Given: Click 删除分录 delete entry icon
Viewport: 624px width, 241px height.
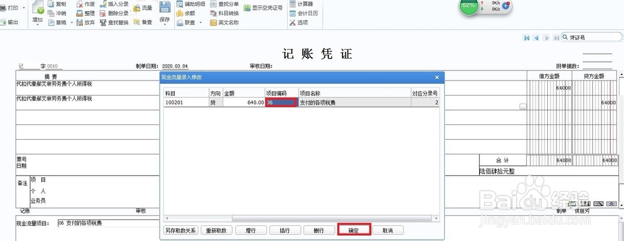Looking at the screenshot, I should click(103, 13).
